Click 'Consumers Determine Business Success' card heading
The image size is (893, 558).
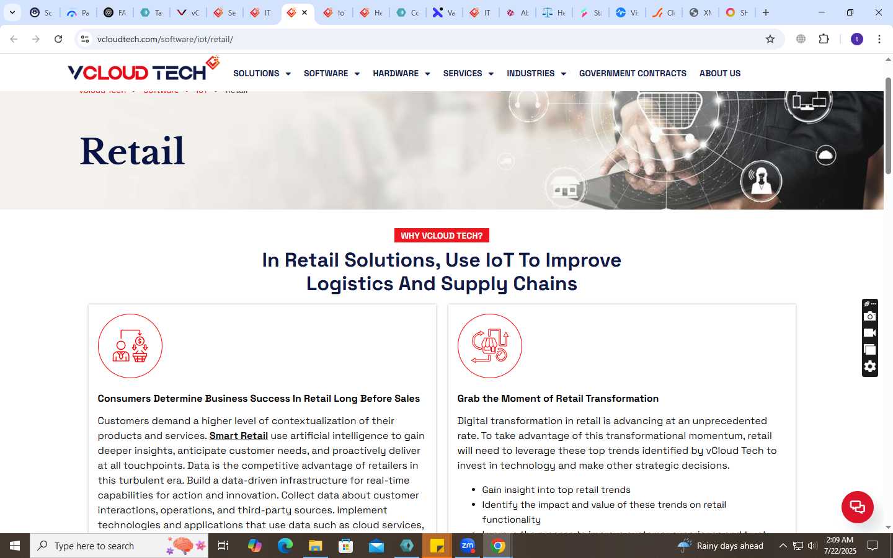coord(259,399)
